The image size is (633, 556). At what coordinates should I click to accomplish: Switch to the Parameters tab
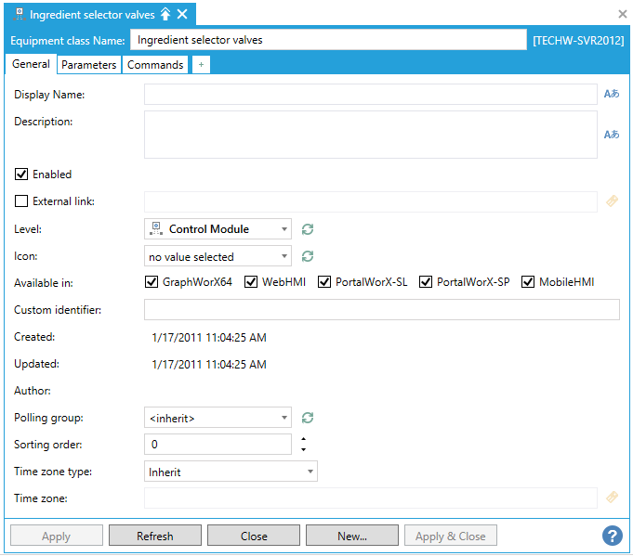point(89,65)
